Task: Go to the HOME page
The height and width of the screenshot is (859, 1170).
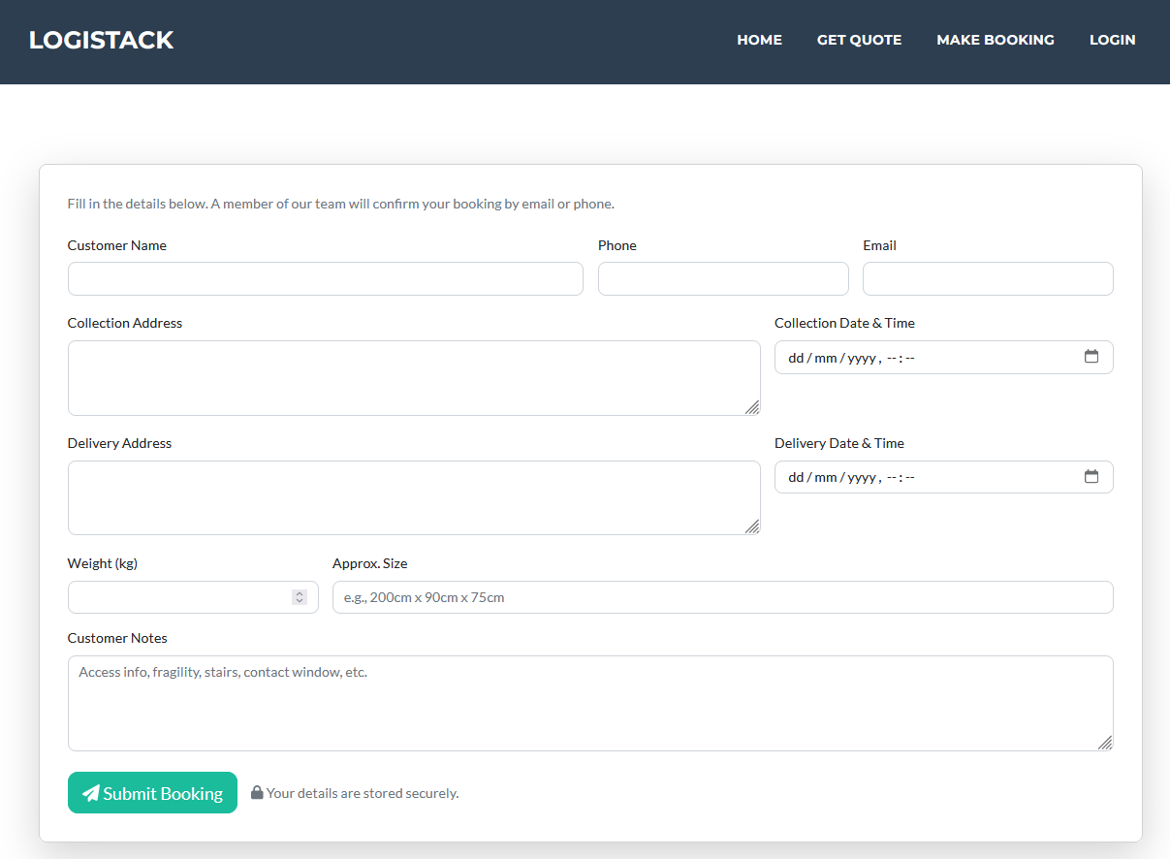Action: click(759, 41)
